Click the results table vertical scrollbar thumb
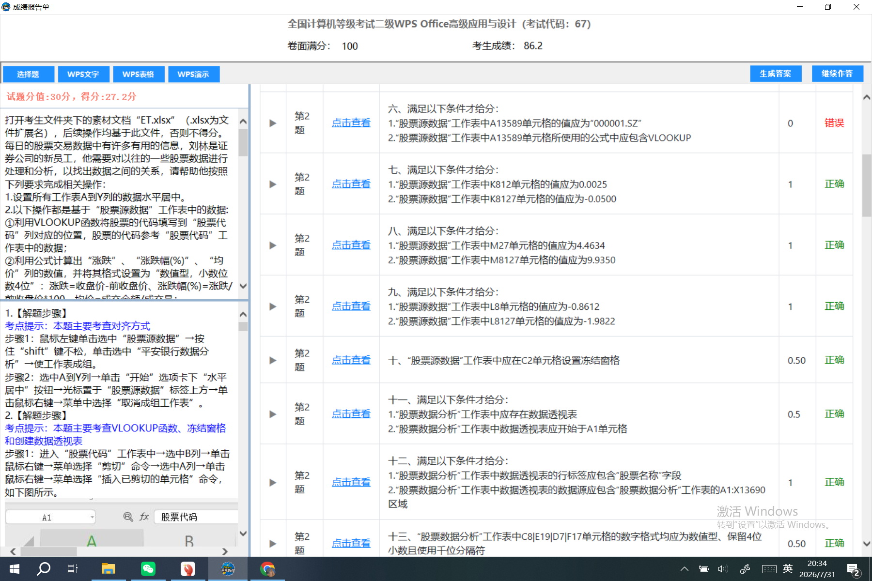Image resolution: width=872 pixels, height=581 pixels. (867, 185)
